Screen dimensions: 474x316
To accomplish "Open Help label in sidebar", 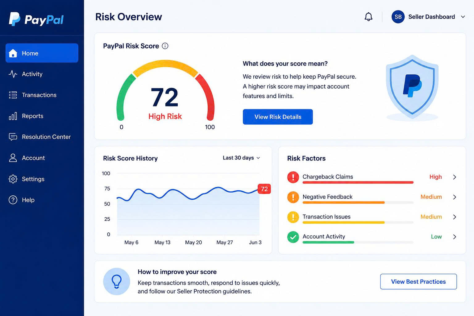I will 28,200.
